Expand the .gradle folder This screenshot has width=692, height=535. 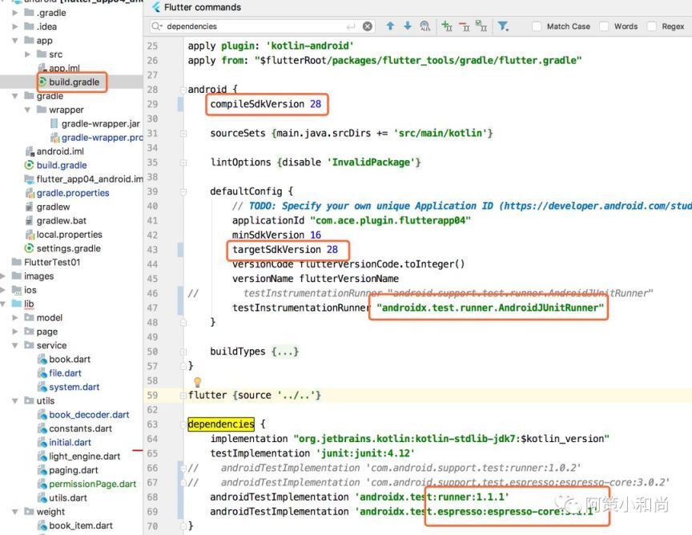pos(15,13)
